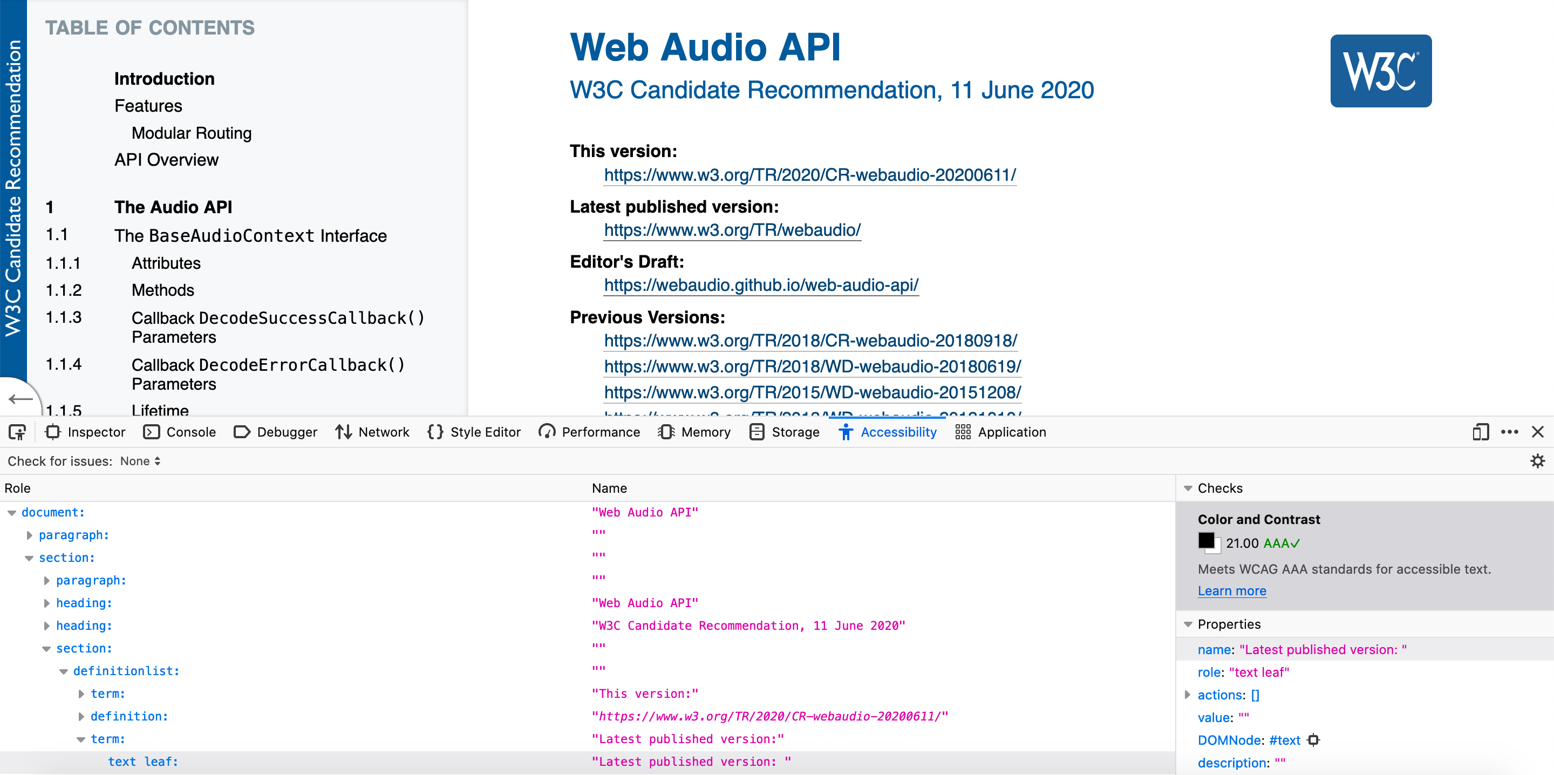
Task: Click the Learn more link
Action: [x=1231, y=591]
